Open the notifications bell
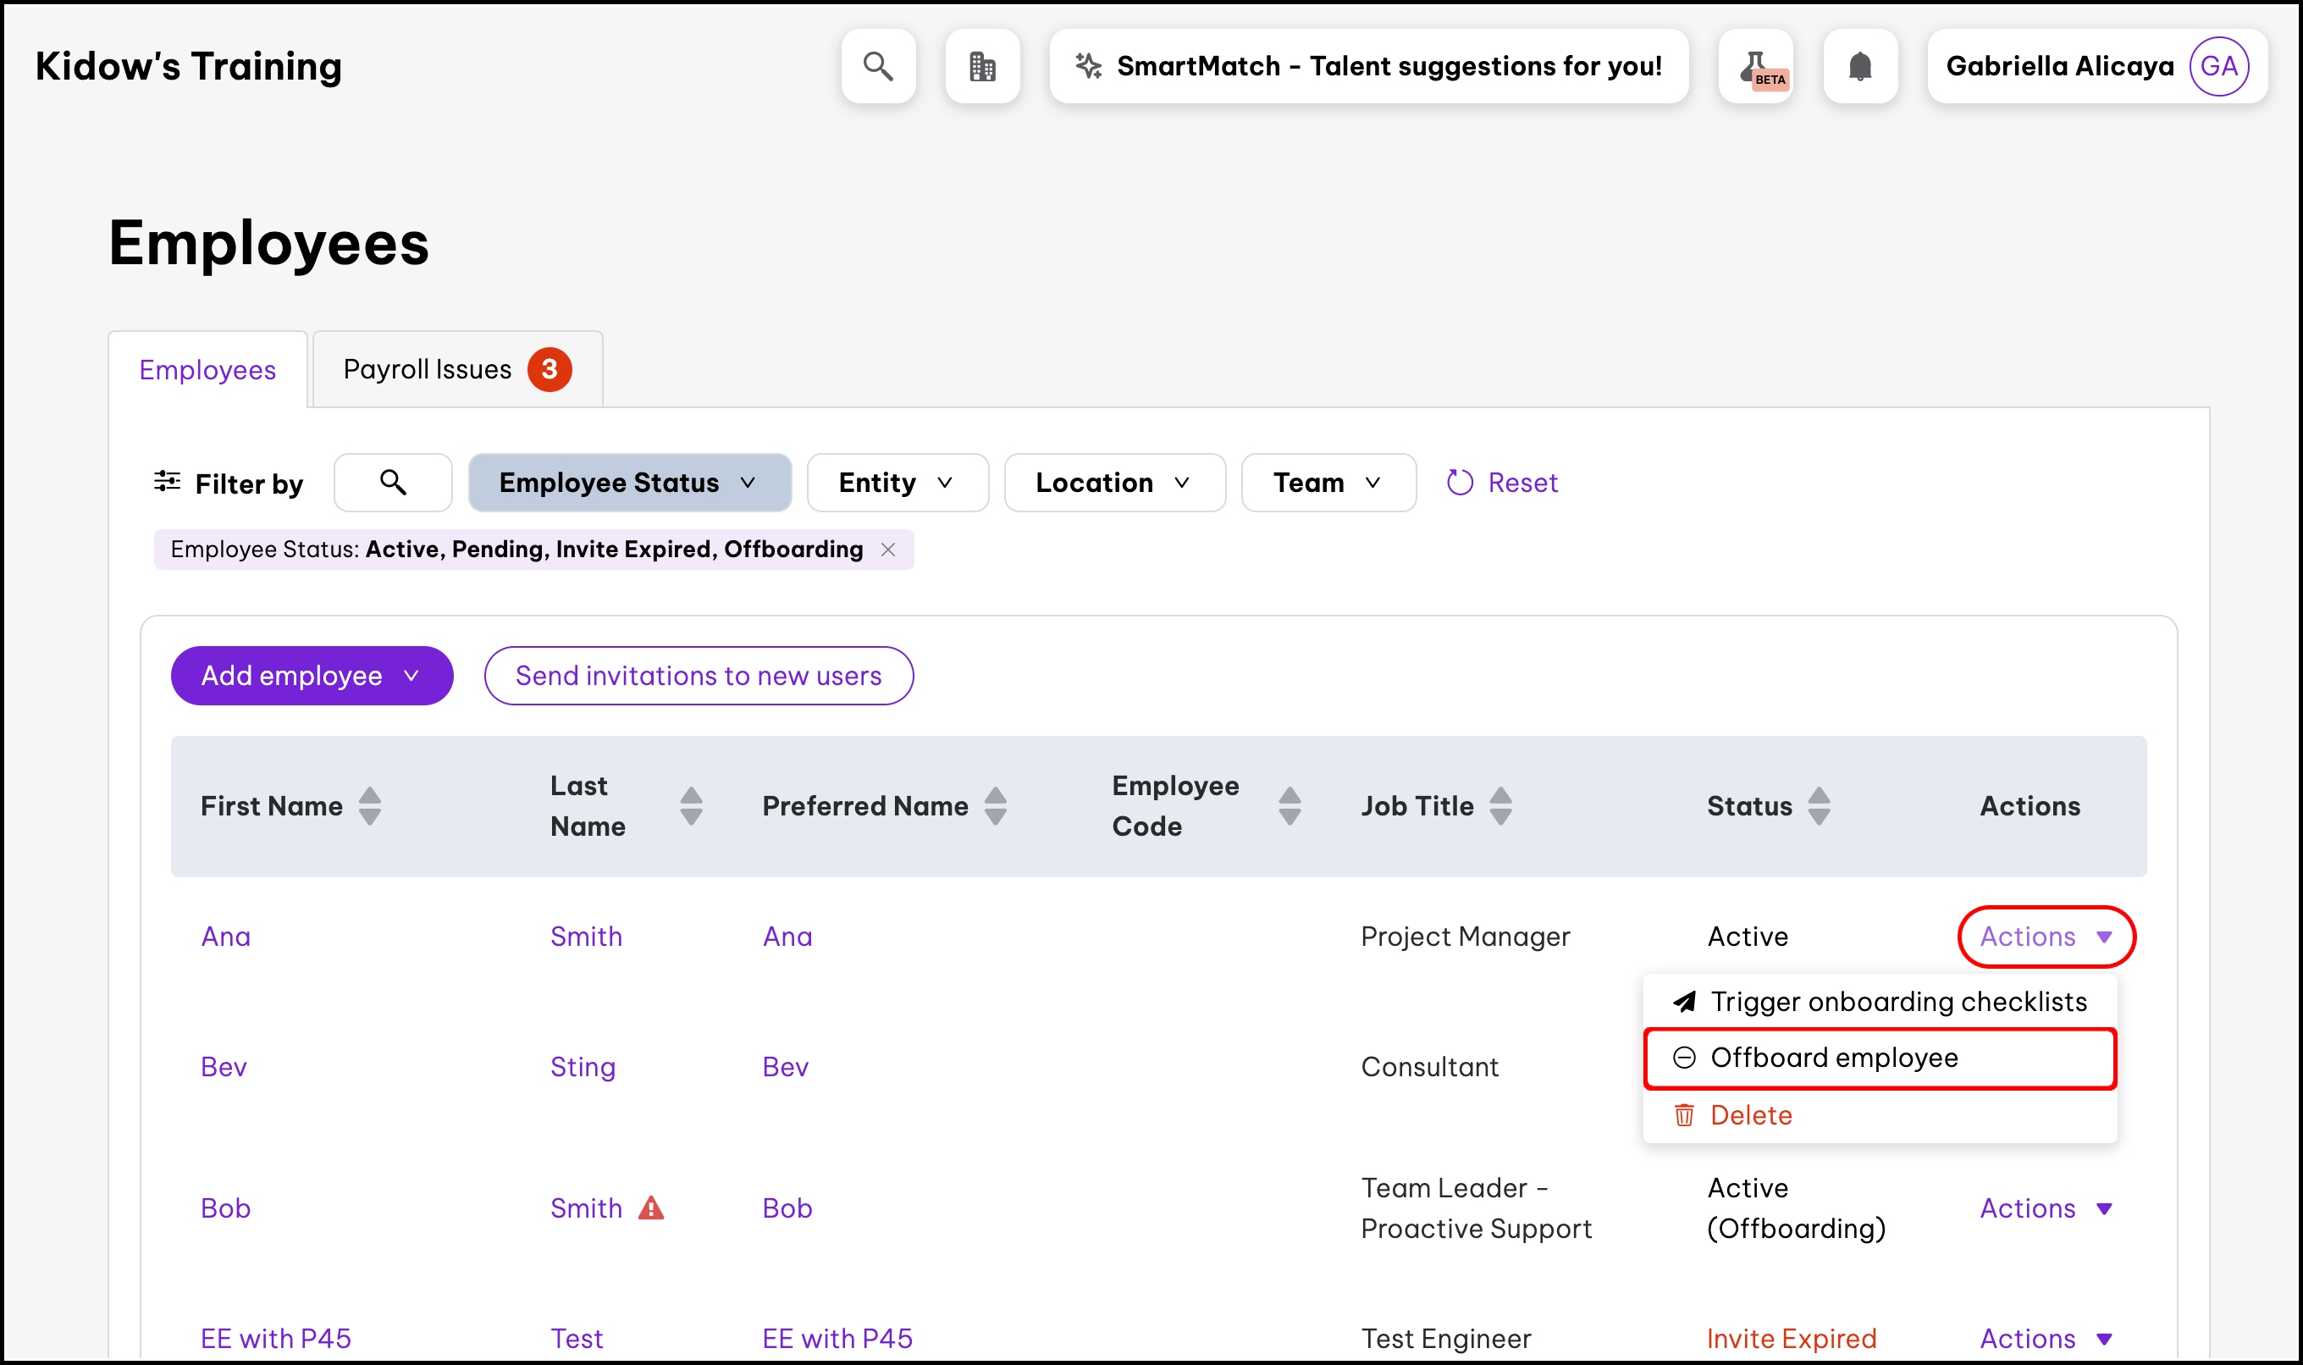2303x1365 pixels. point(1859,66)
